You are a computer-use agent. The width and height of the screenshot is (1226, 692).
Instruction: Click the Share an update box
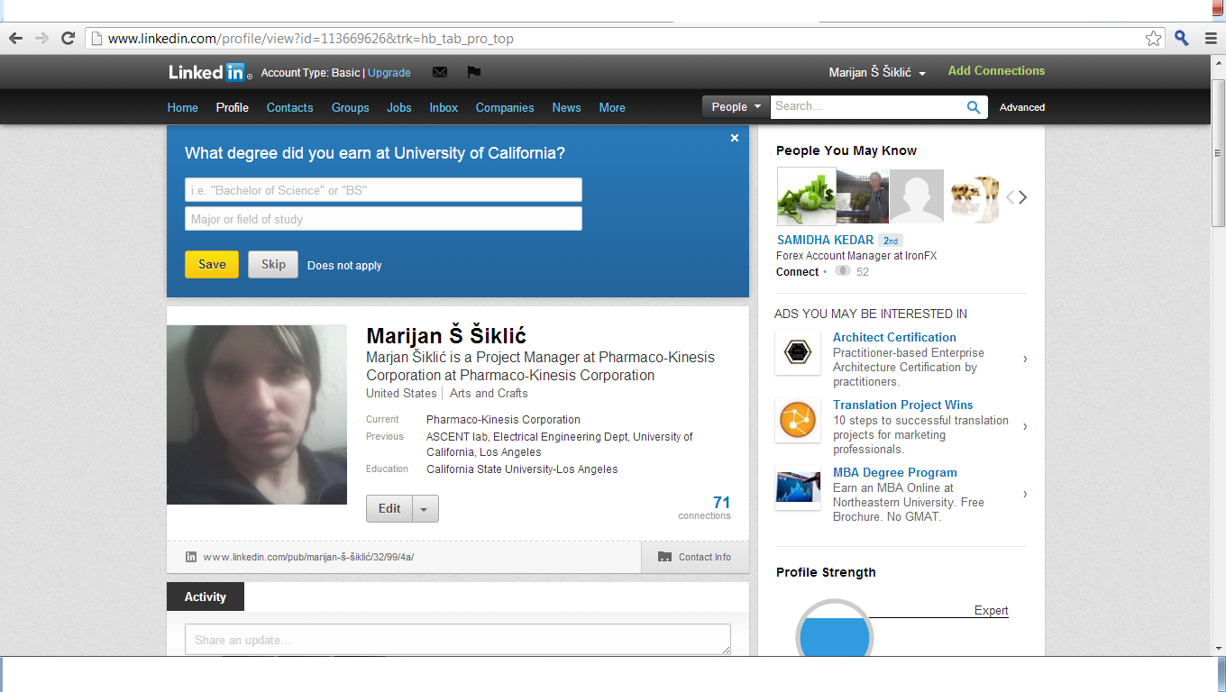point(458,640)
